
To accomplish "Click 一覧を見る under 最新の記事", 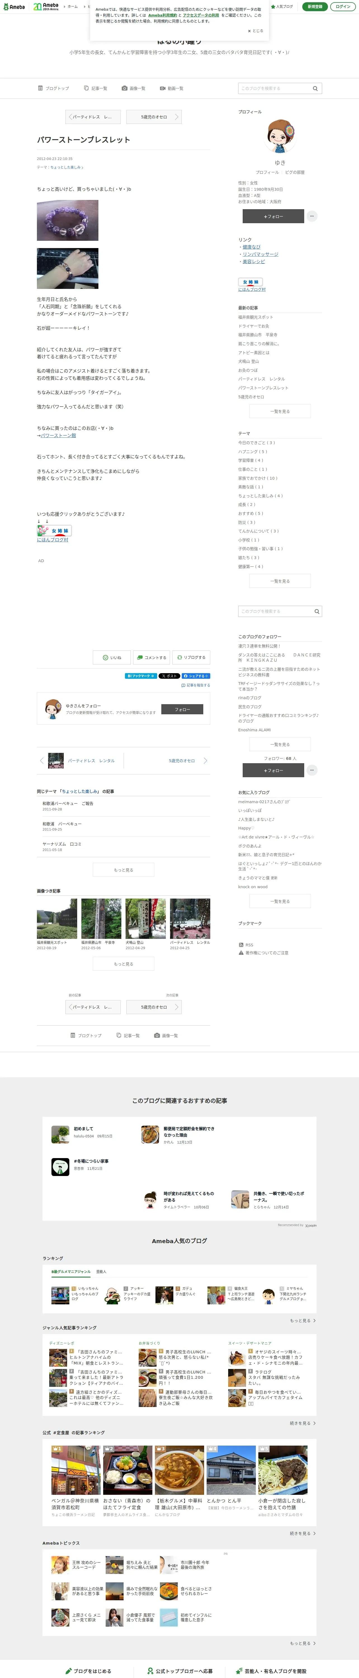I will 280,412.
